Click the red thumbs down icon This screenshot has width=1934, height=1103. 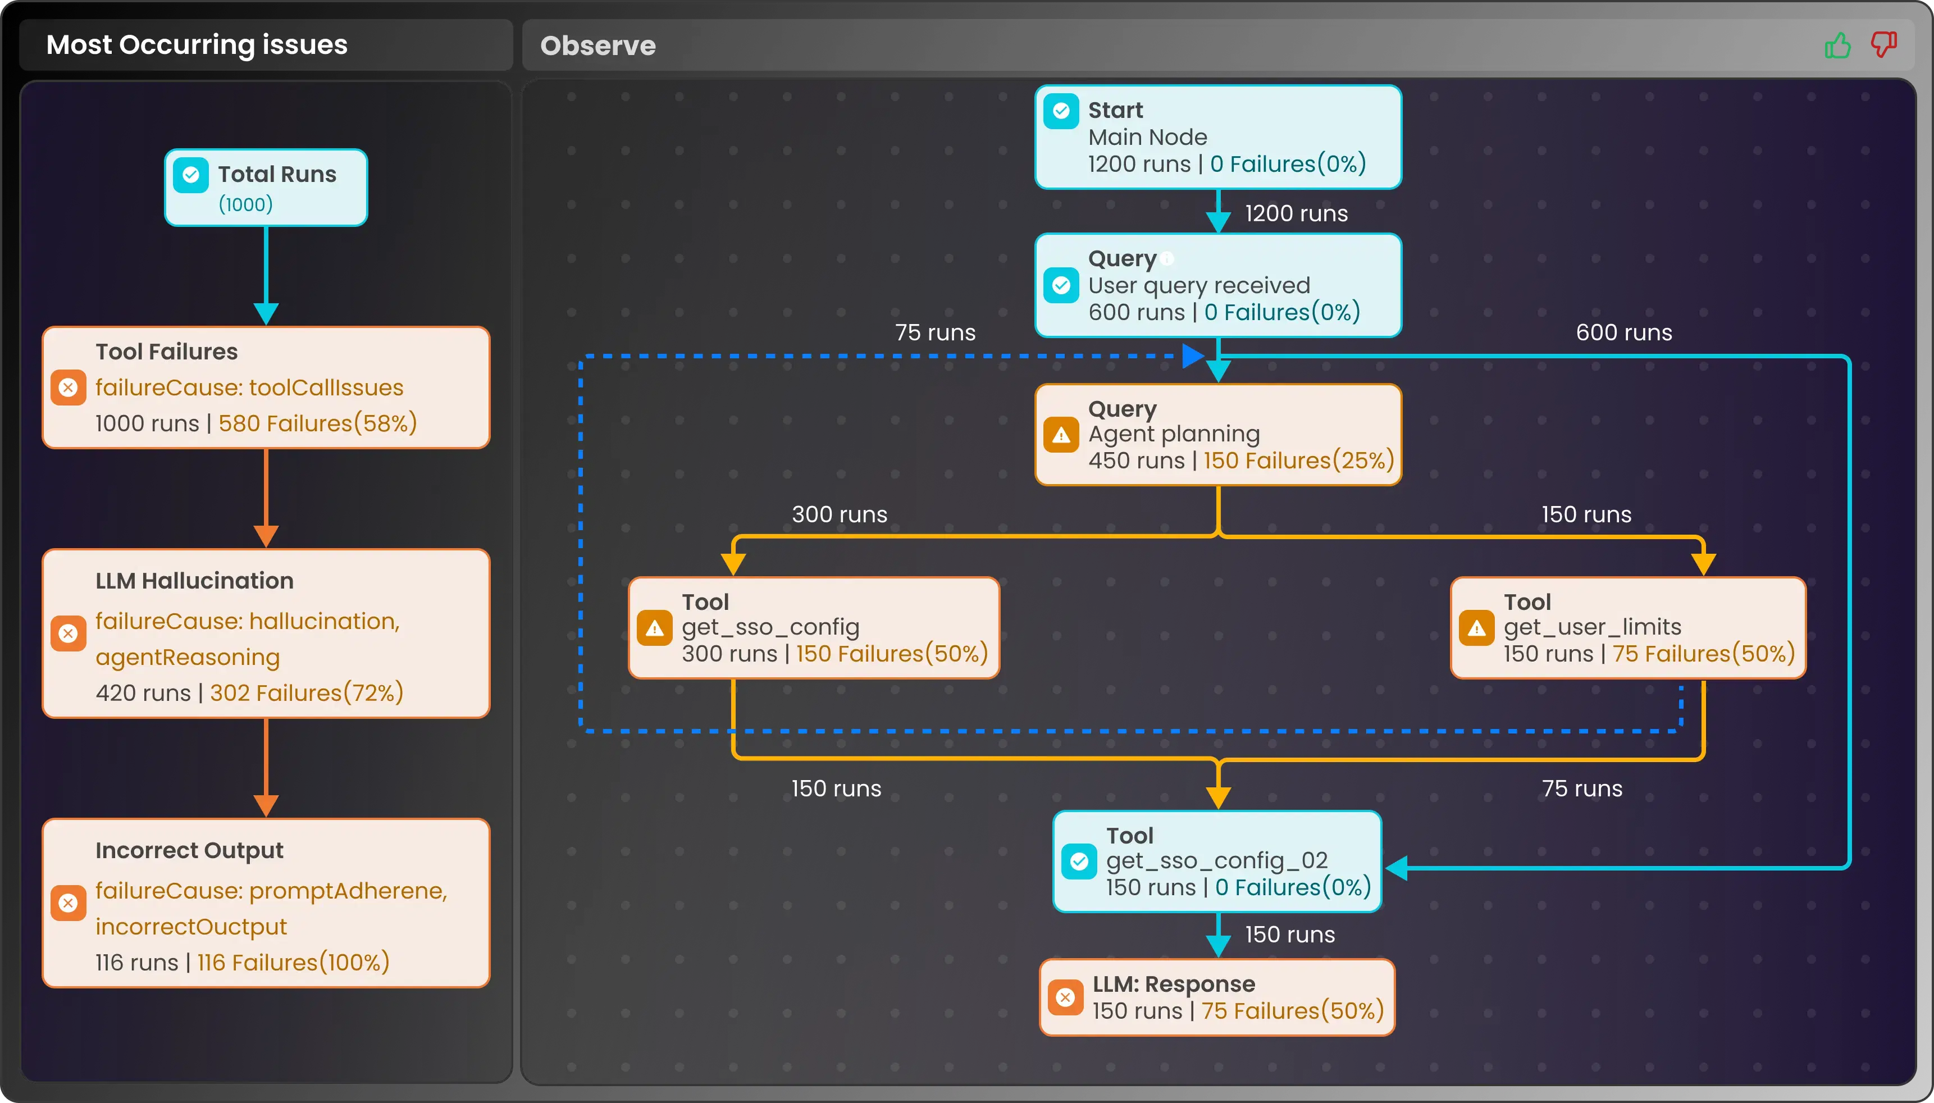pyautogui.click(x=1883, y=44)
